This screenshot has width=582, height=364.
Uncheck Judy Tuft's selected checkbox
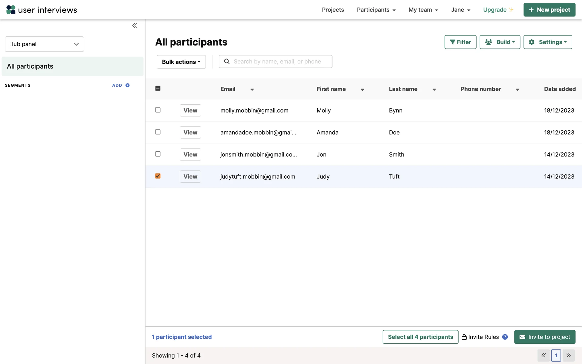(158, 176)
